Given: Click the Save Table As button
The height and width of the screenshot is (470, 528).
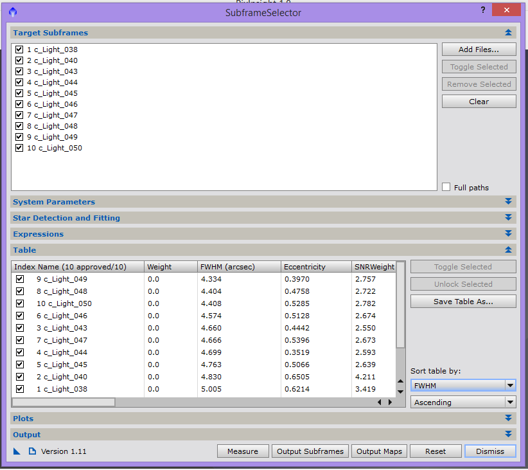Looking at the screenshot, I should (x=463, y=302).
